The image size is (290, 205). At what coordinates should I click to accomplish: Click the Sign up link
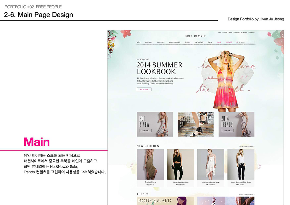click(x=236, y=32)
